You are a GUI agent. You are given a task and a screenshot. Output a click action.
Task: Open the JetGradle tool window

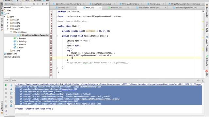tap(207, 61)
